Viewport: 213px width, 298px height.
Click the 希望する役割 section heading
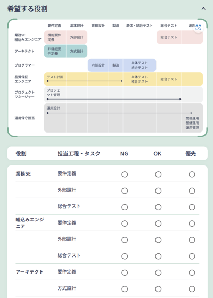(27, 9)
